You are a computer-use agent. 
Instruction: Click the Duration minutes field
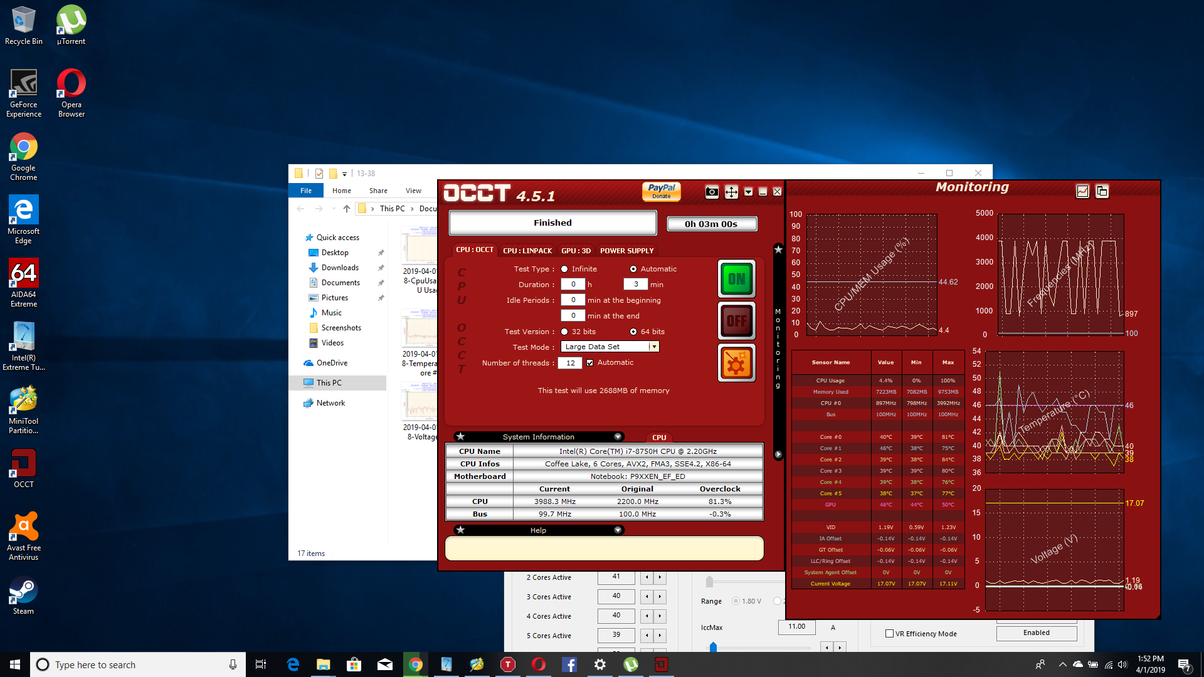(636, 284)
